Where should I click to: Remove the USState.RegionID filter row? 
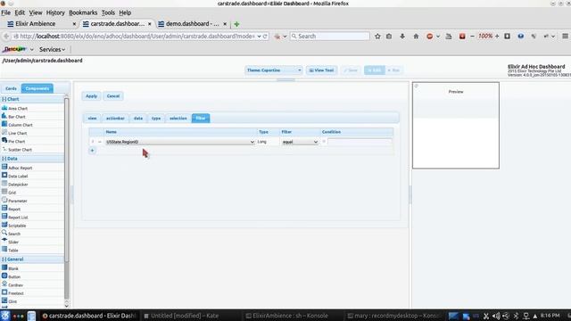click(x=99, y=142)
